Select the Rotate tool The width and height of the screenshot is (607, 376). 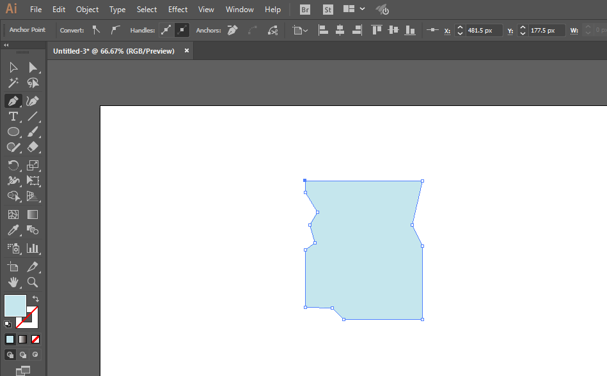[13, 165]
